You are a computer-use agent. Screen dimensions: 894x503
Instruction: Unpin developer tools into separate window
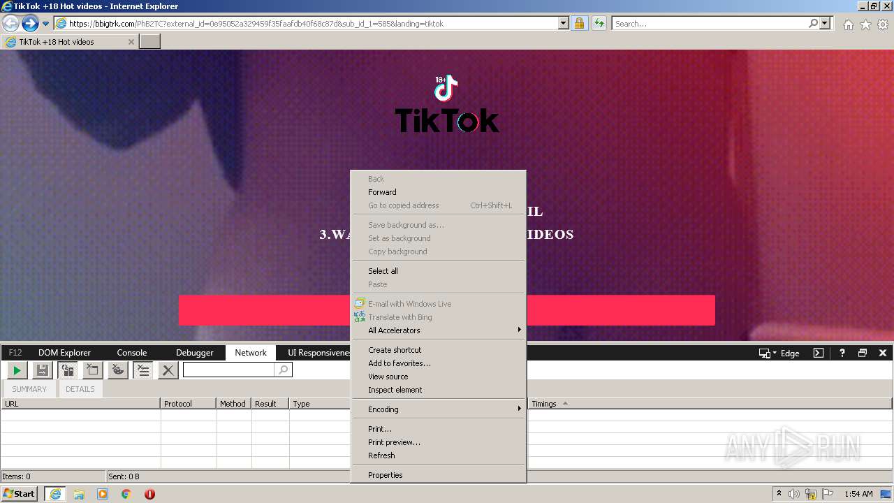tap(863, 353)
